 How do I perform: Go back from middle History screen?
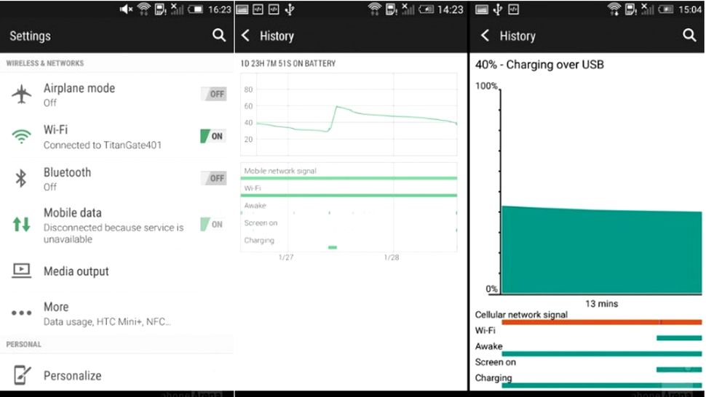click(x=245, y=36)
